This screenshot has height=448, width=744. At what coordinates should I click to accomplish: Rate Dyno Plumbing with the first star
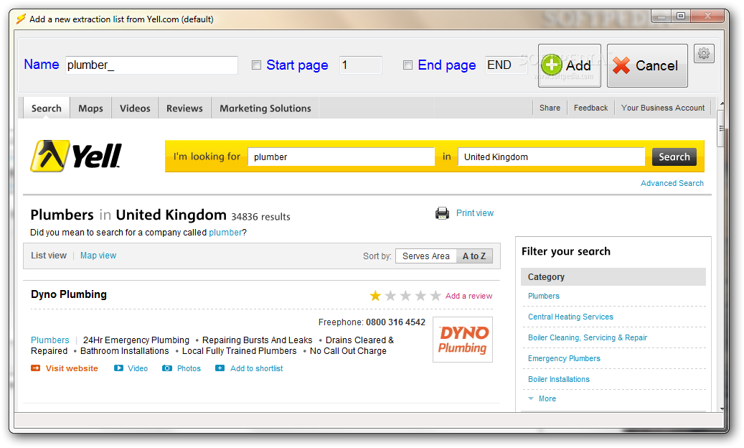pos(375,296)
